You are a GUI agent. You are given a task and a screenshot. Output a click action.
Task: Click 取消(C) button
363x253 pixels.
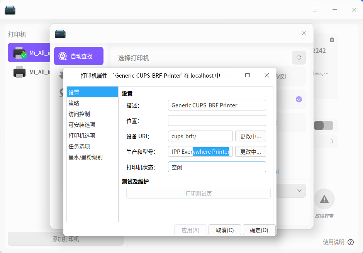point(225,230)
